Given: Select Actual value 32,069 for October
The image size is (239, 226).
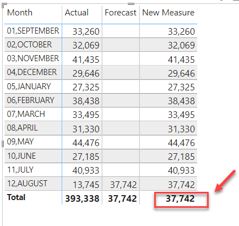Looking at the screenshot, I should [86, 45].
